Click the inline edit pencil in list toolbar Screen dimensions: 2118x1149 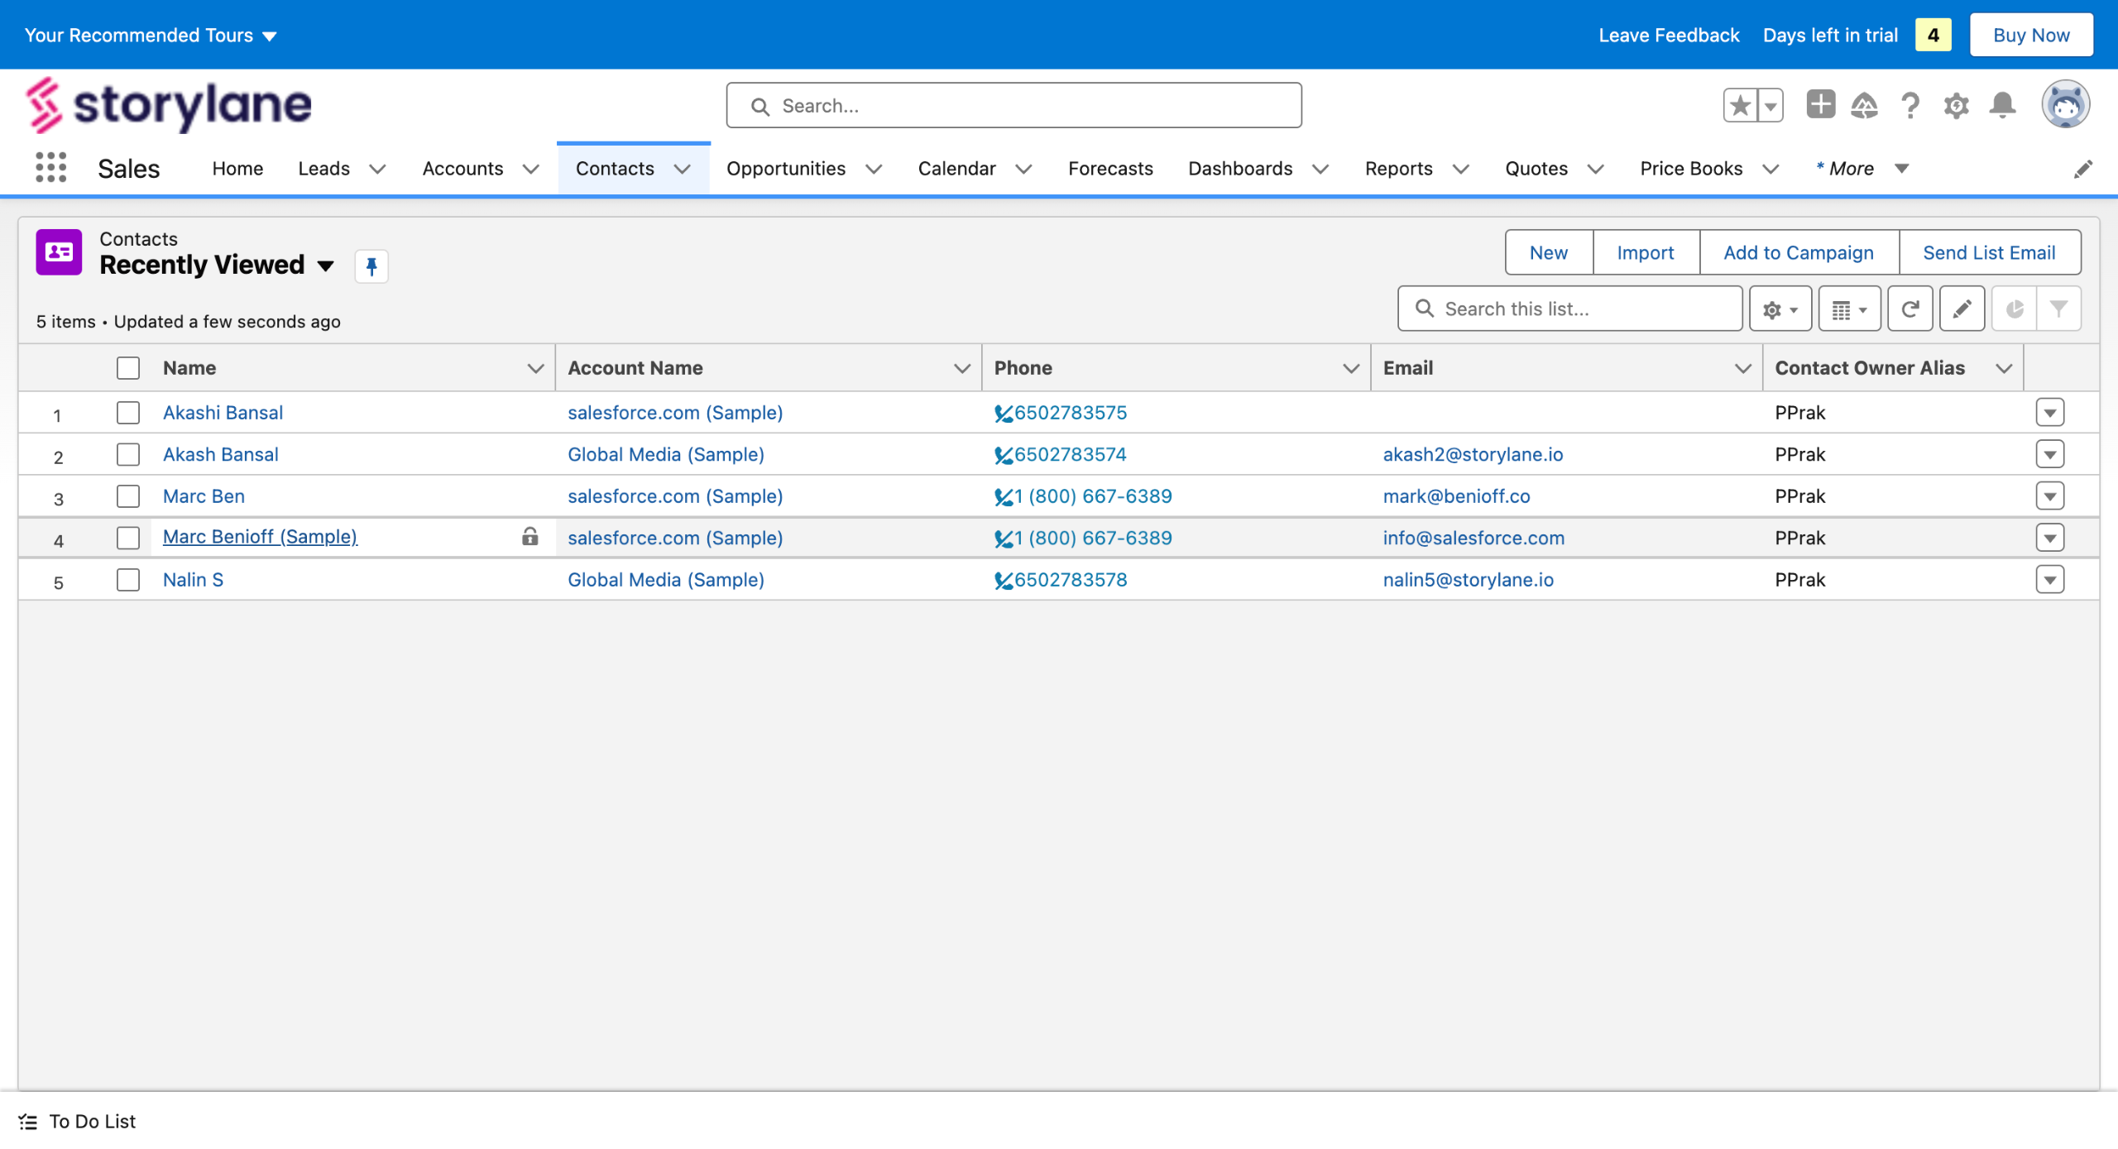tap(1962, 309)
